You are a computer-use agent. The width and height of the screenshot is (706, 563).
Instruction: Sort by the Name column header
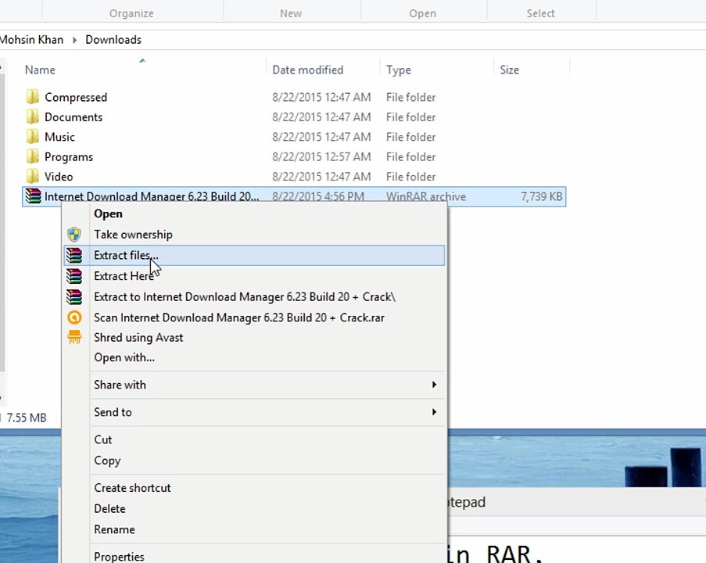40,70
